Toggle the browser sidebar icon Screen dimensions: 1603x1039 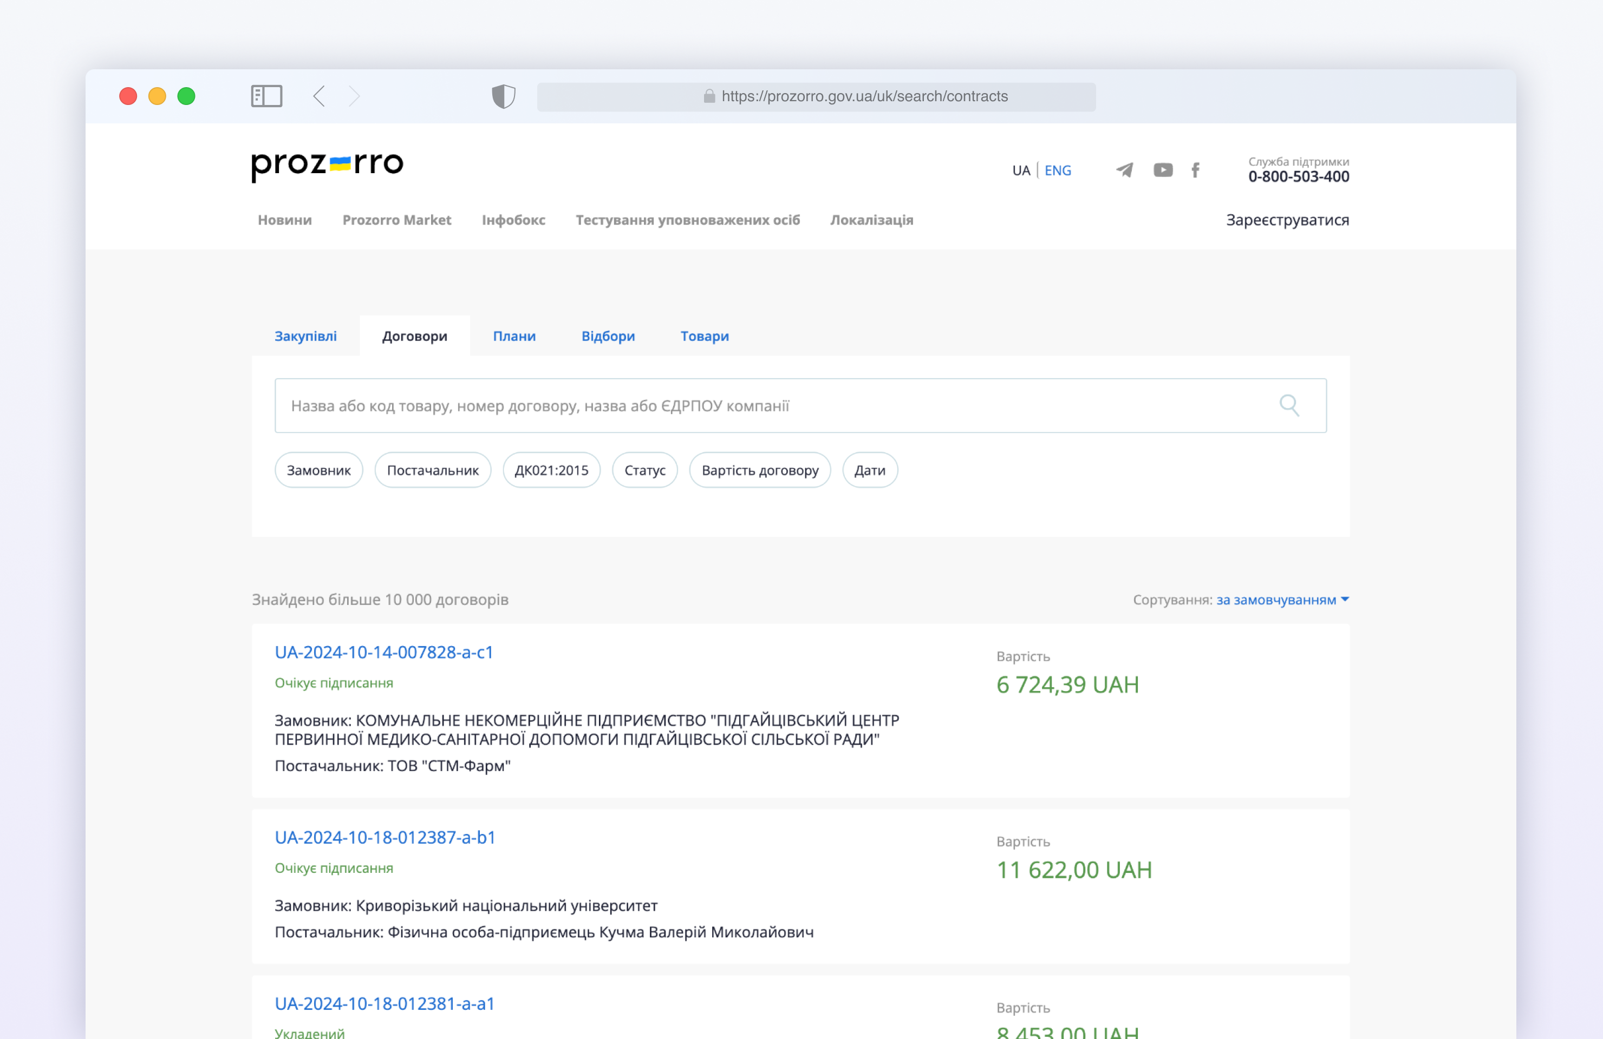[x=266, y=96]
